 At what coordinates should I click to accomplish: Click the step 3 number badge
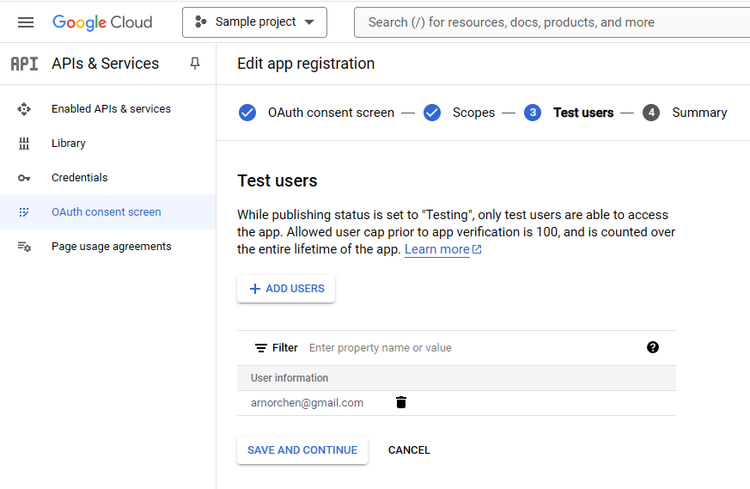pyautogui.click(x=533, y=113)
